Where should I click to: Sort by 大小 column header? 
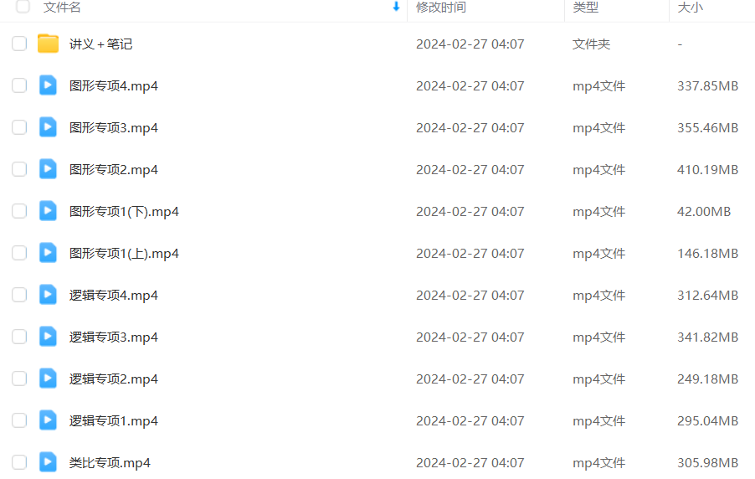coord(690,8)
